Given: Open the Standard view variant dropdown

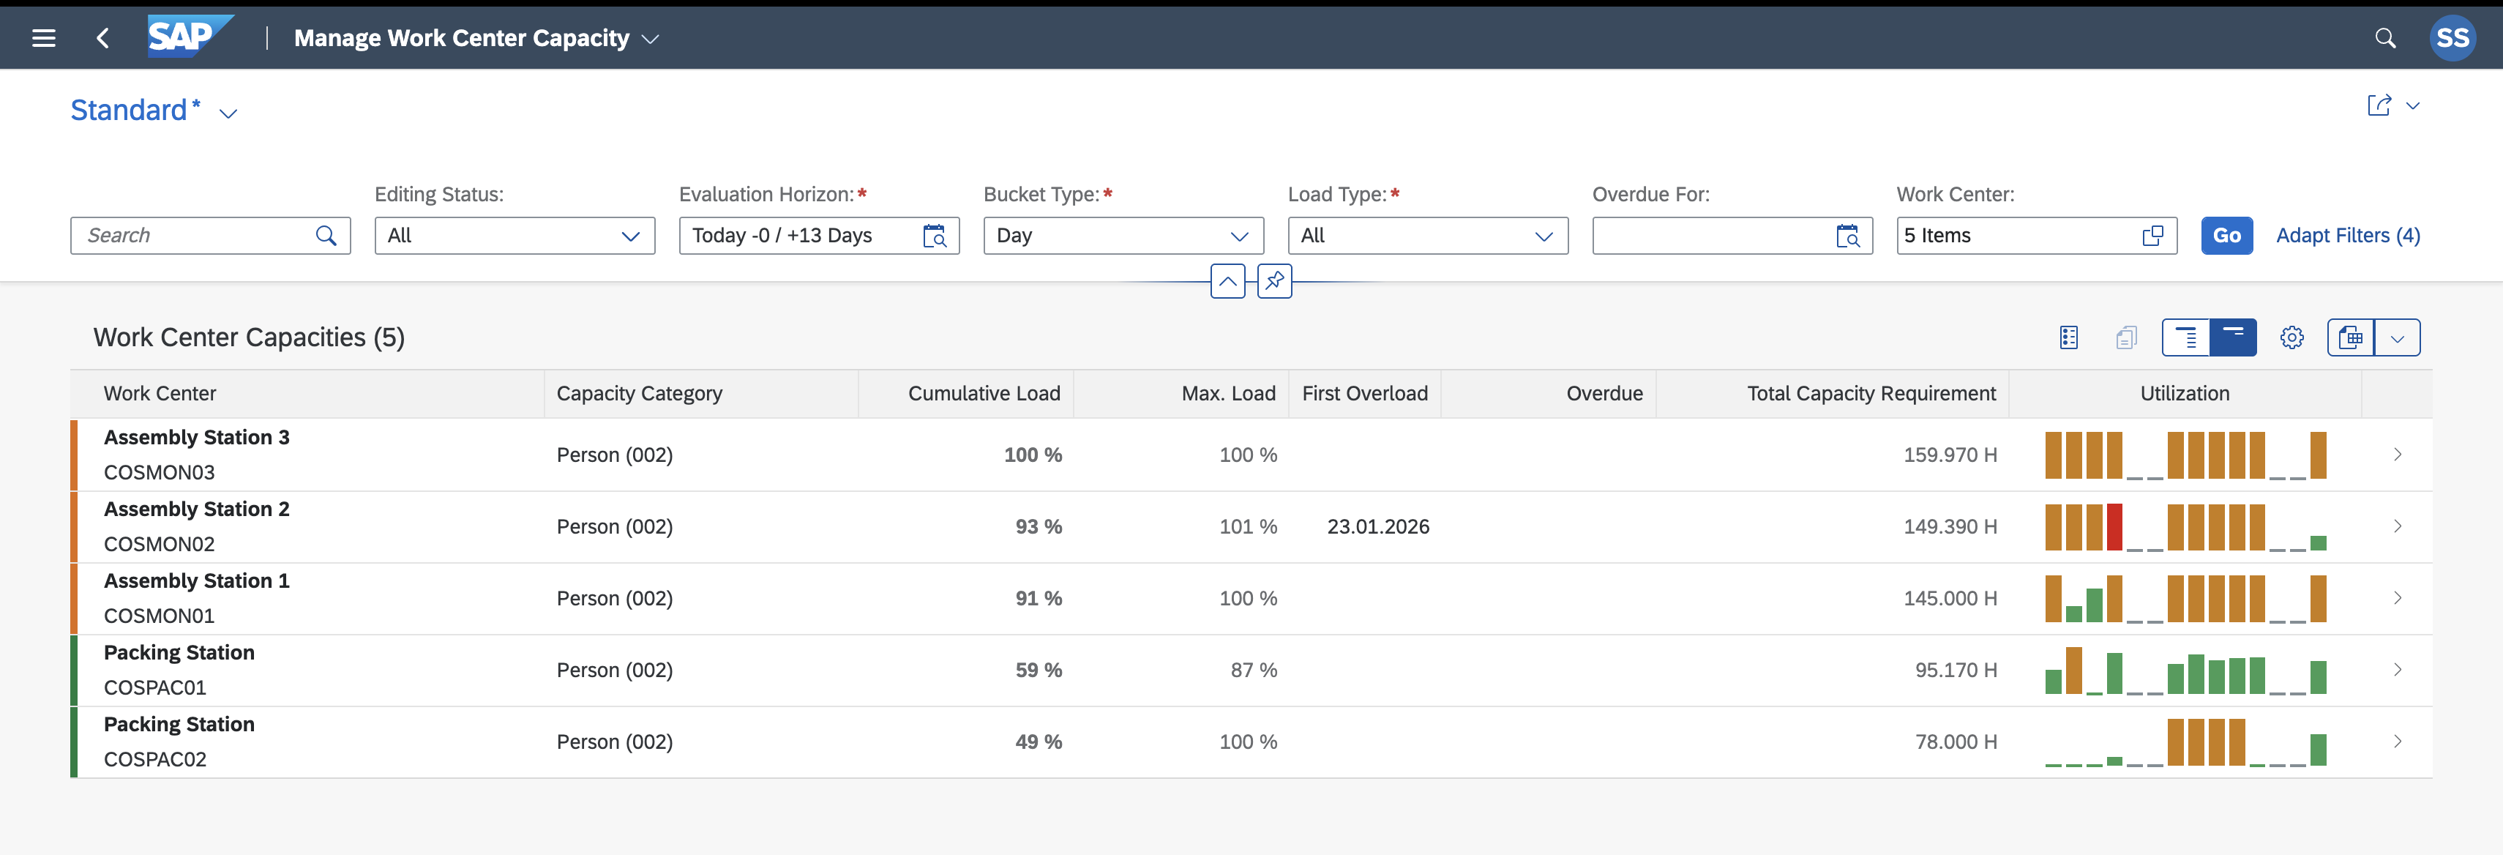Looking at the screenshot, I should (x=228, y=113).
